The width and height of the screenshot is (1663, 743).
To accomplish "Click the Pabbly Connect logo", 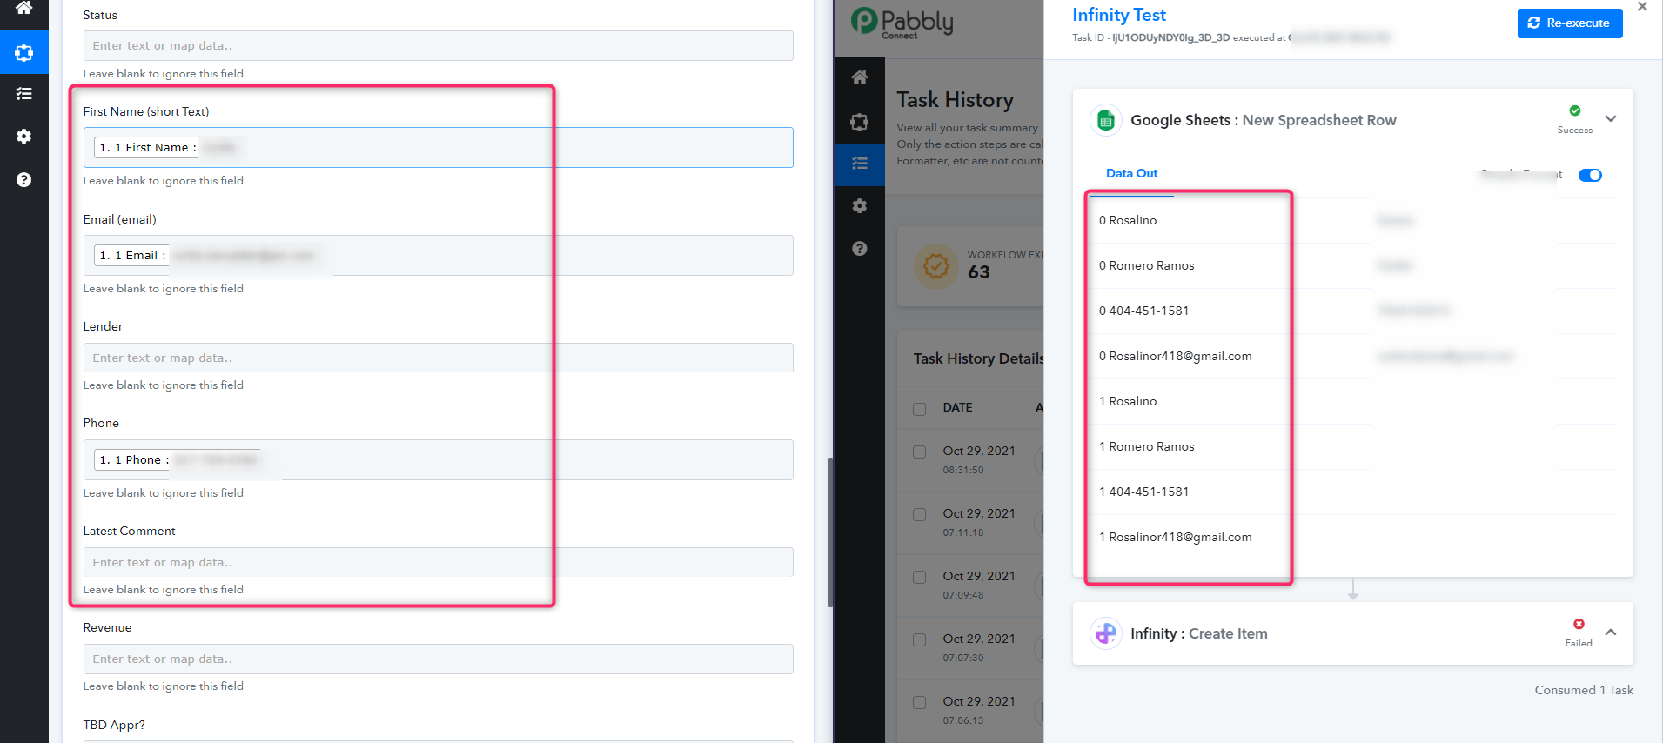I will (x=902, y=23).
